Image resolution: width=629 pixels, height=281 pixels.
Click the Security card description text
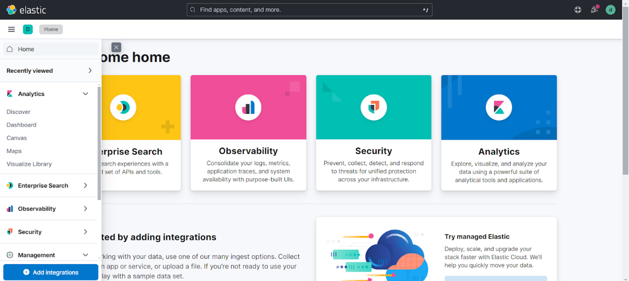(374, 171)
